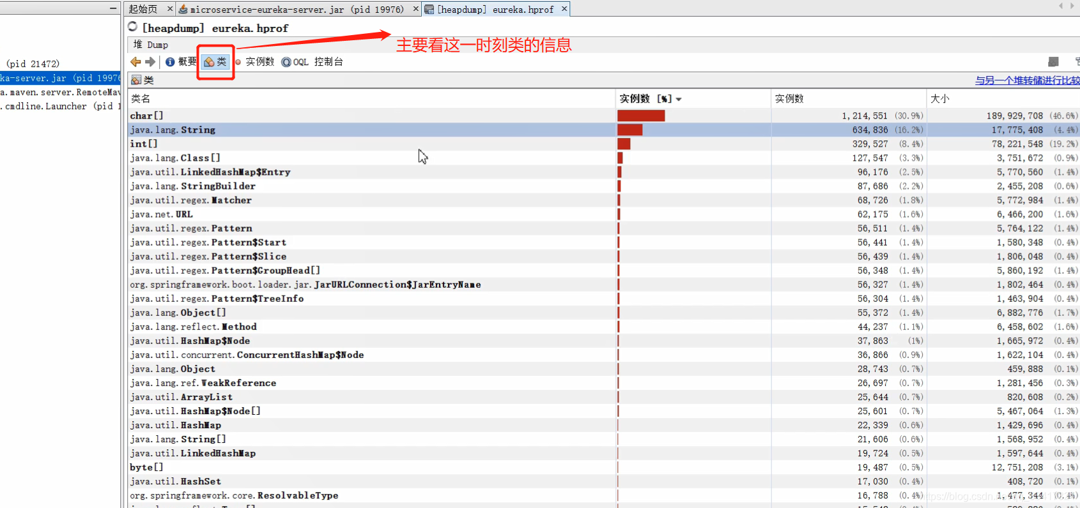
Task: Select the byte[] class row
Action: coord(604,467)
